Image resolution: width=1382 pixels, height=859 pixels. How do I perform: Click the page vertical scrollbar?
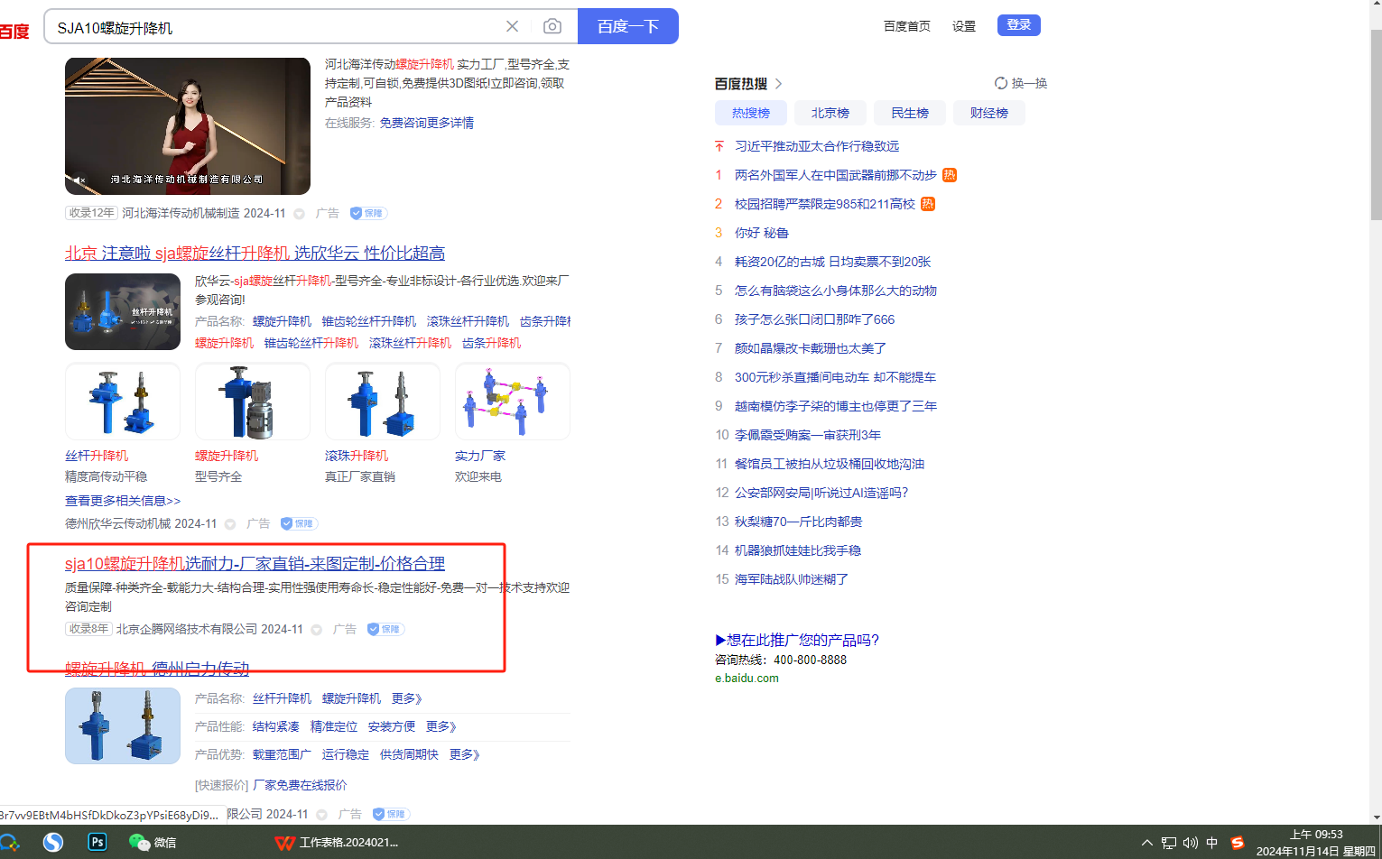pyautogui.click(x=1376, y=126)
